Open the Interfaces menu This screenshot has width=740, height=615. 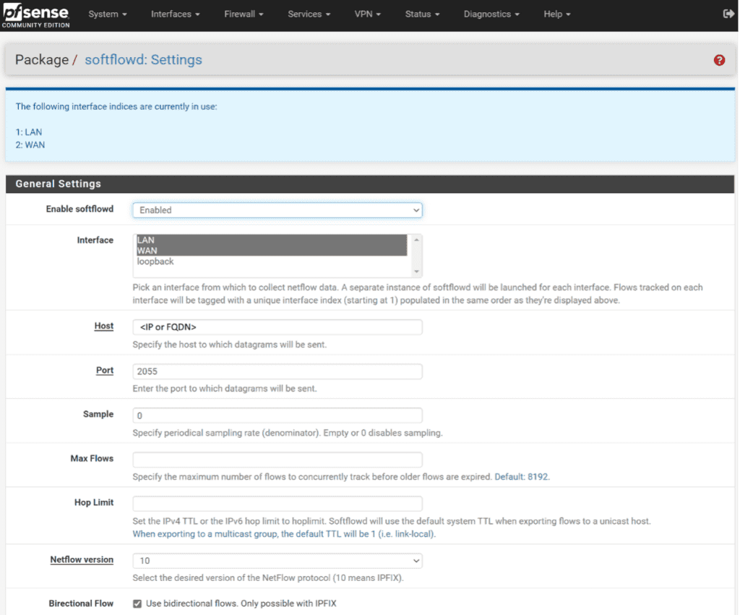click(x=176, y=14)
